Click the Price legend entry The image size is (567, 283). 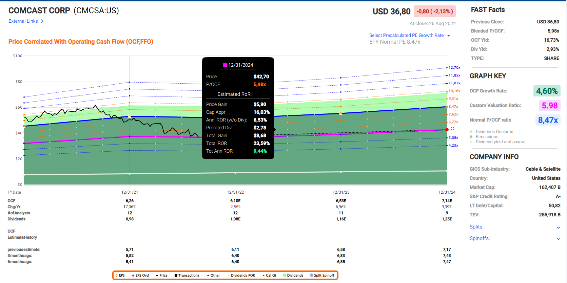tap(161, 276)
